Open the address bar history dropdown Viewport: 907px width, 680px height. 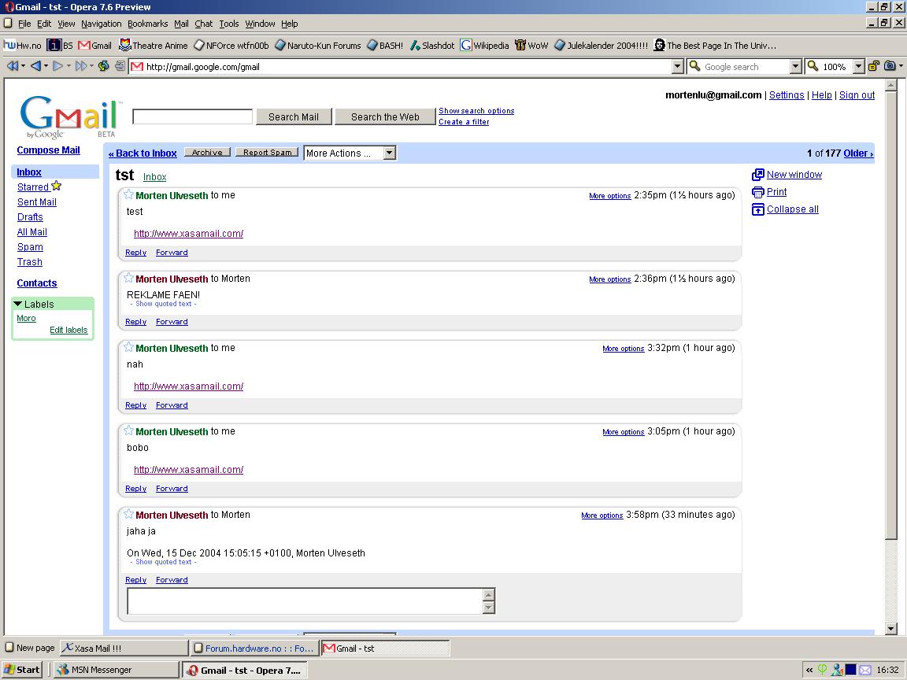tap(678, 66)
